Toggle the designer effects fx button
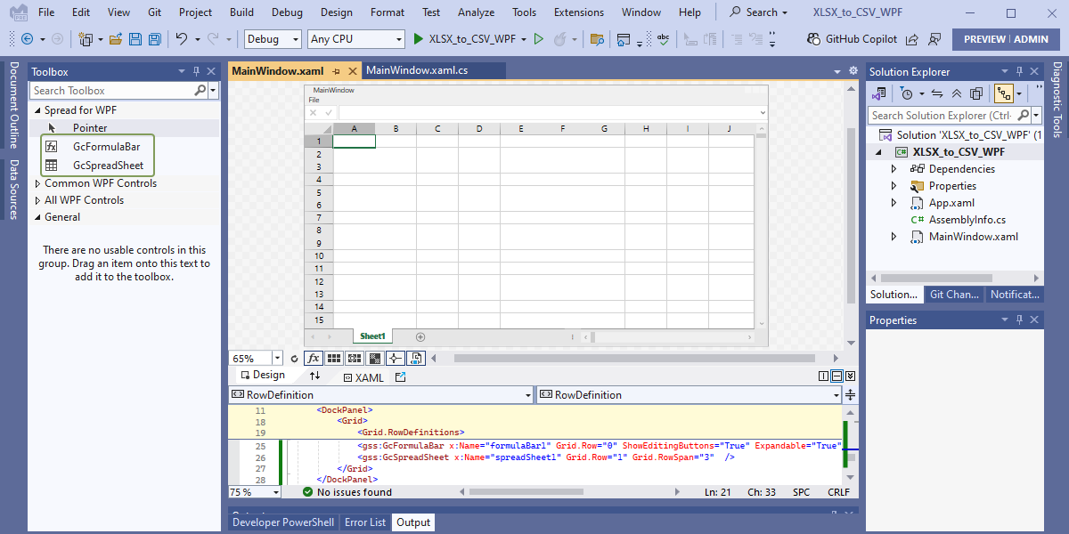The image size is (1069, 534). (314, 358)
